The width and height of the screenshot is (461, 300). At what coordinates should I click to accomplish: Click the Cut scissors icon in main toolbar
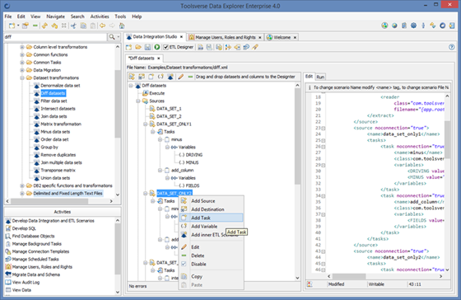(x=73, y=26)
